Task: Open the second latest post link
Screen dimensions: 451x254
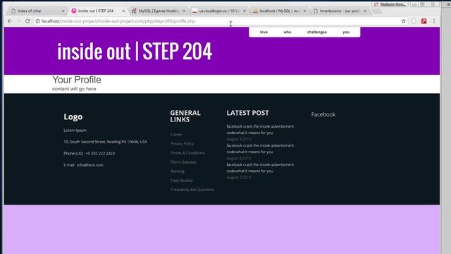Action: tap(260, 149)
